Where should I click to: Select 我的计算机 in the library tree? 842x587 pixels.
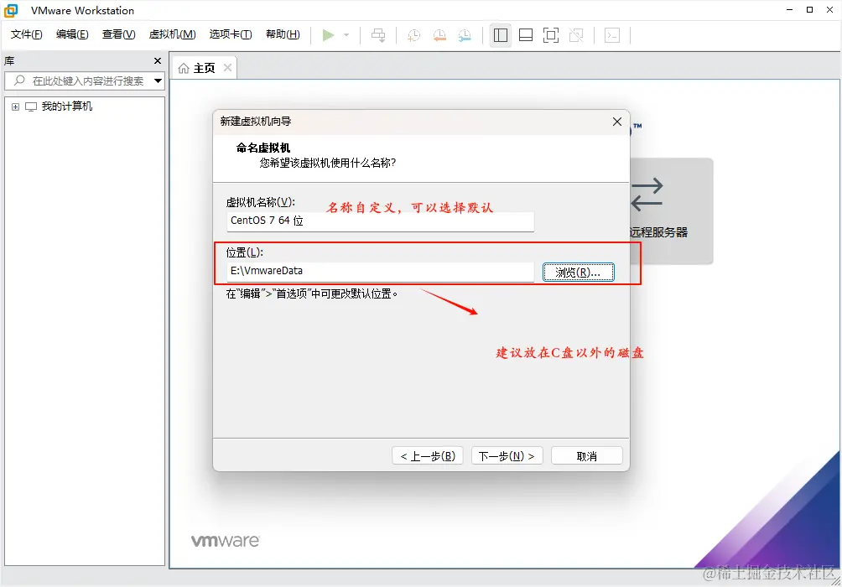pyautogui.click(x=67, y=106)
